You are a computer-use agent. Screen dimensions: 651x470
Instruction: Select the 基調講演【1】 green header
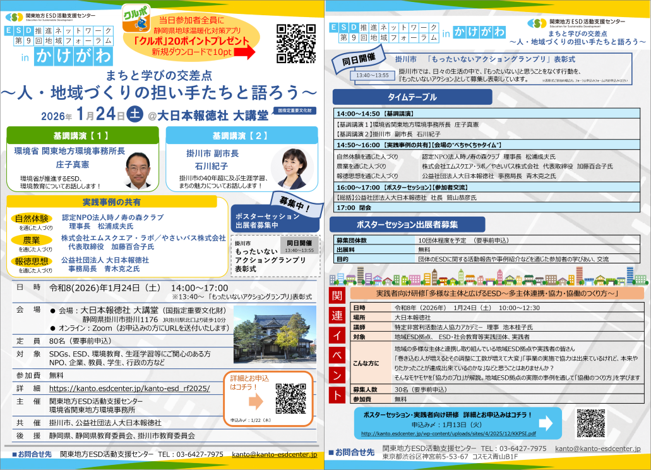click(x=81, y=136)
